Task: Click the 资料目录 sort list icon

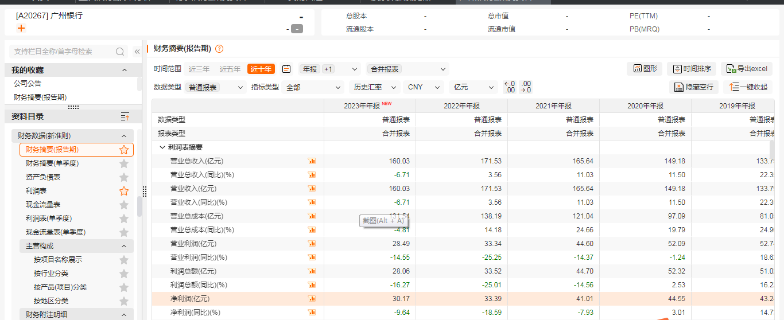Action: click(x=125, y=116)
